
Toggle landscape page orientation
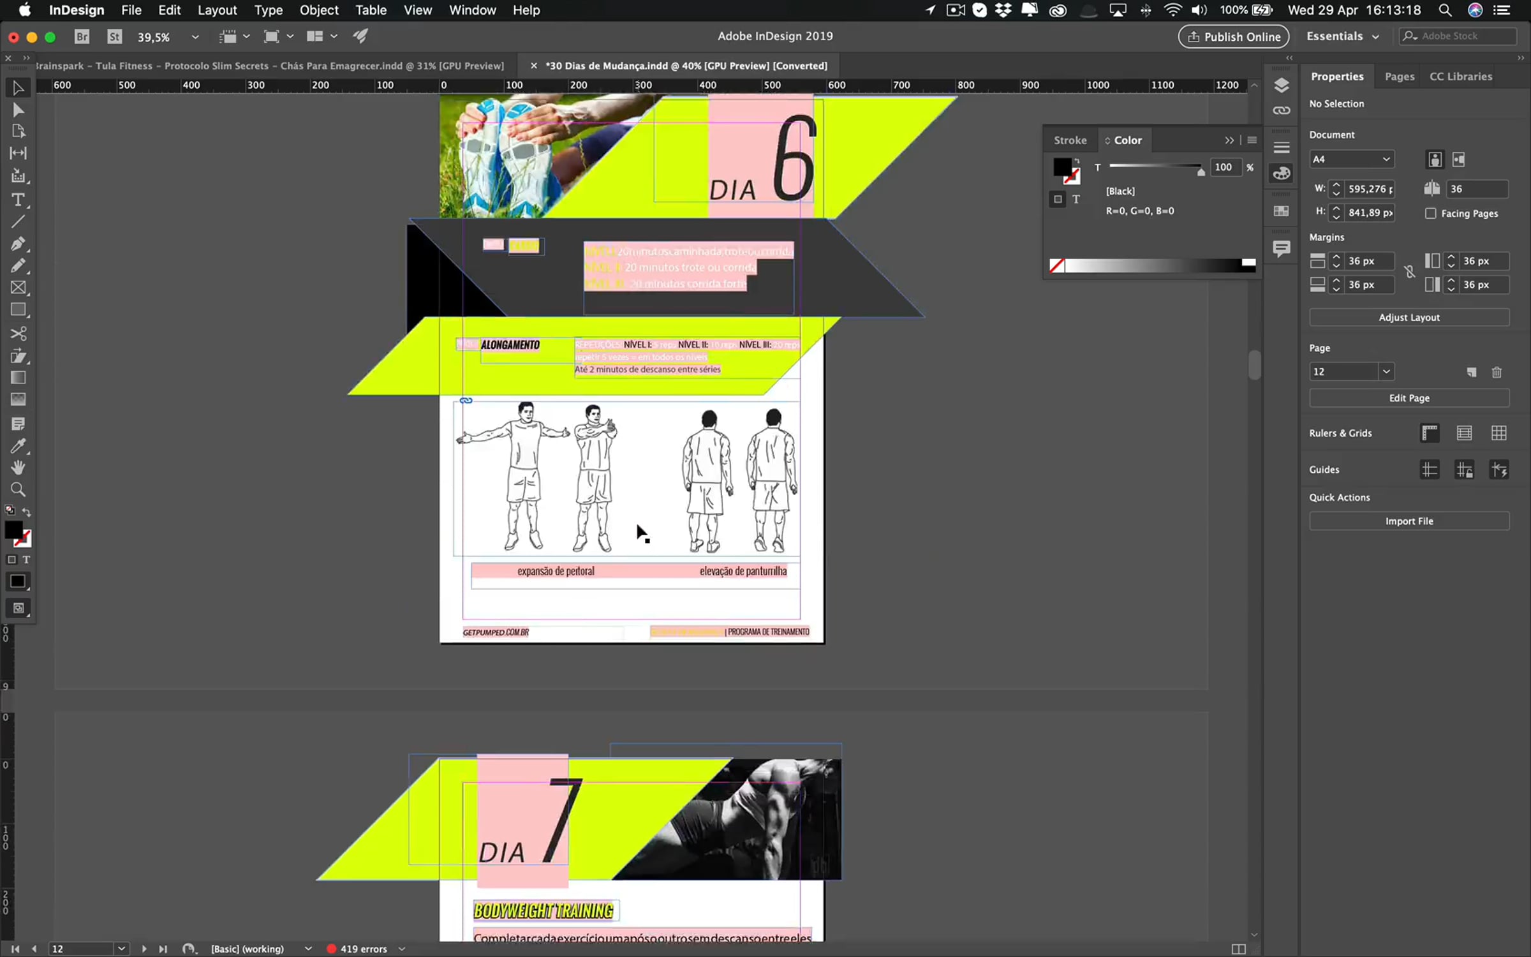pyautogui.click(x=1459, y=159)
